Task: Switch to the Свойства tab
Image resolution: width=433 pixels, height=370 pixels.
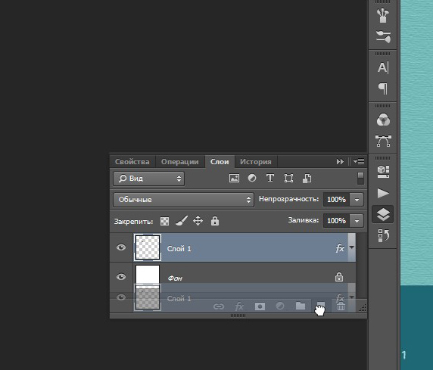Action: point(132,162)
